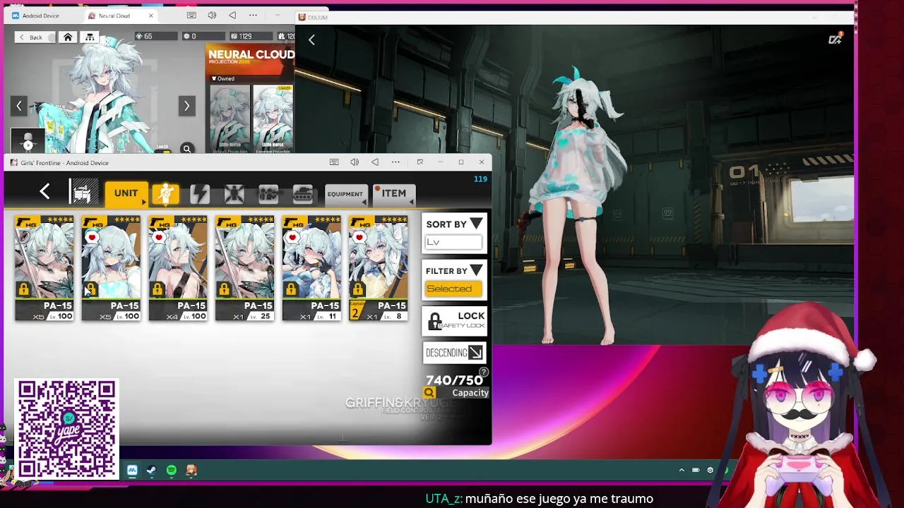This screenshot has height=508, width=904.
Task: Switch to Android Device tab
Action: coord(41,16)
